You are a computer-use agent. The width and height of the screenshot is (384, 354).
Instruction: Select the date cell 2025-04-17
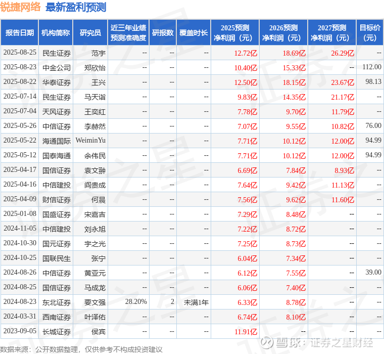[x=20, y=169]
